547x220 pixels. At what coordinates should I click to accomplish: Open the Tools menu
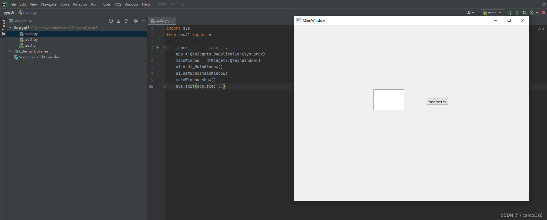[106, 4]
